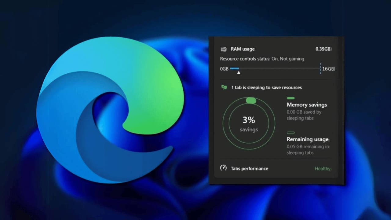Click the RAM usage chip icon
Image resolution: width=391 pixels, height=220 pixels.
[224, 49]
